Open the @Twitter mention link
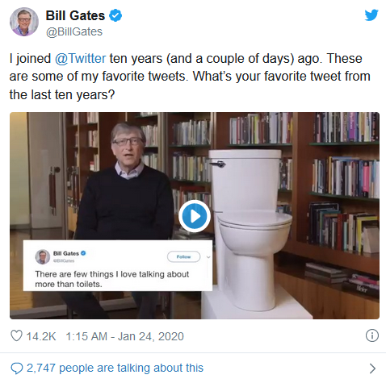This screenshot has width=386, height=379. coord(80,59)
